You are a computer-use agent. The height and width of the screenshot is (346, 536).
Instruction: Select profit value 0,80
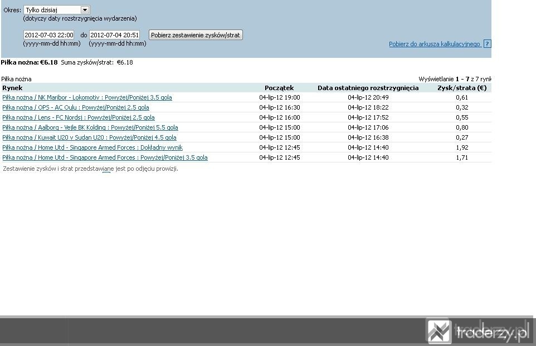[x=462, y=127]
